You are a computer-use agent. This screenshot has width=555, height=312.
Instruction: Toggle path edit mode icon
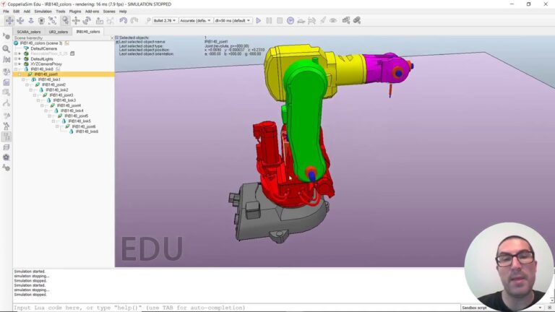pyautogui.click(x=7, y=103)
